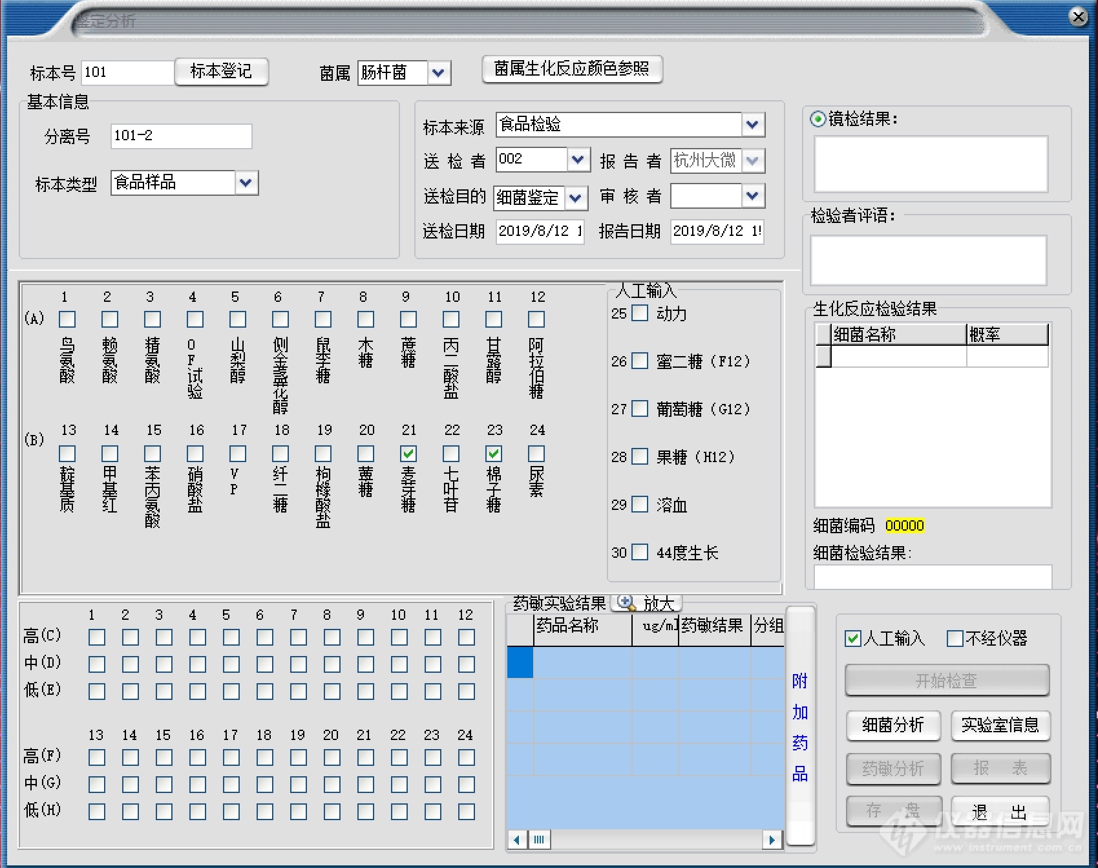The image size is (1098, 868).
Task: Check column 24 box in row 低(H)
Action: coord(467,812)
